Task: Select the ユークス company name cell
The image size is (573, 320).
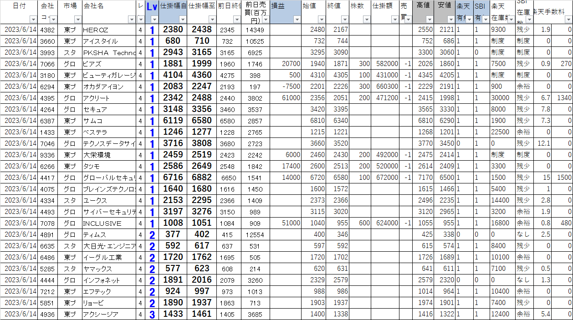Action: pos(108,200)
